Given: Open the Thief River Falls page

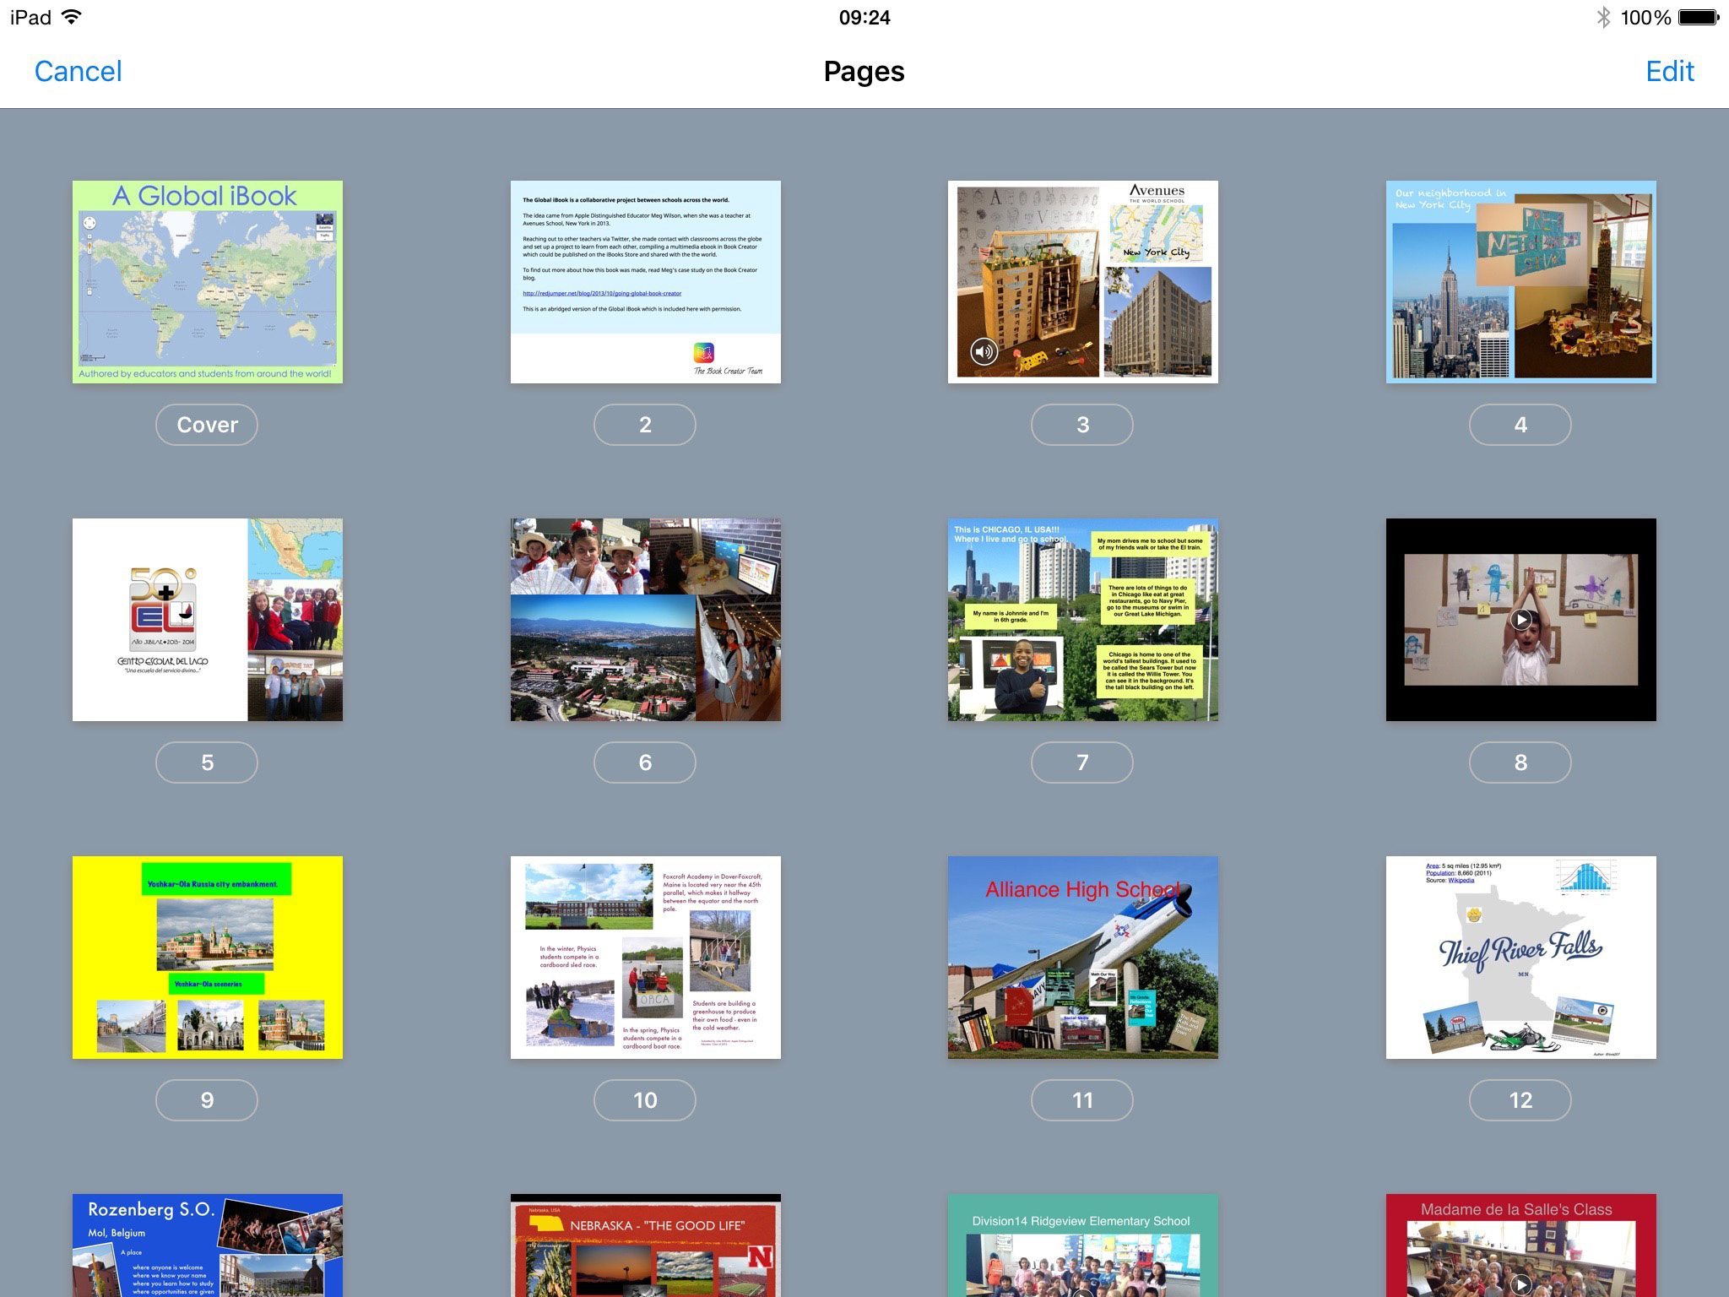Looking at the screenshot, I should 1520,957.
